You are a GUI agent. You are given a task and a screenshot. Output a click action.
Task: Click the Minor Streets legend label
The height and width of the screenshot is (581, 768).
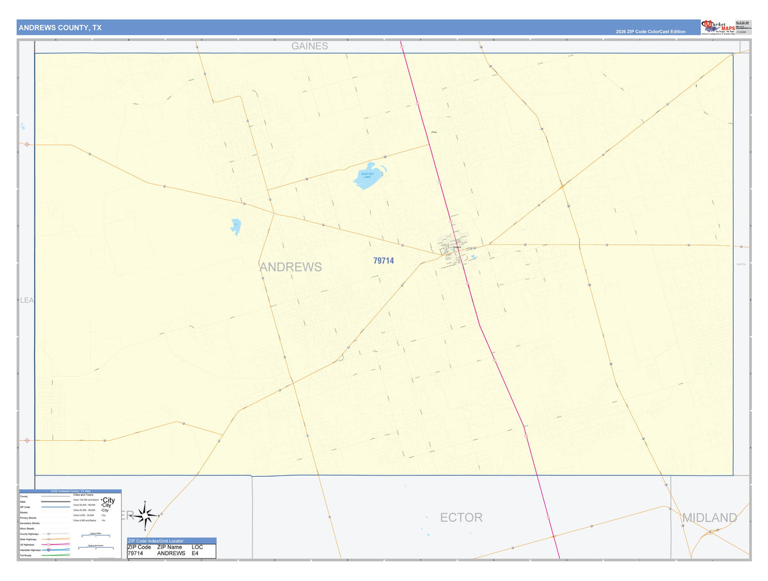pyautogui.click(x=27, y=529)
